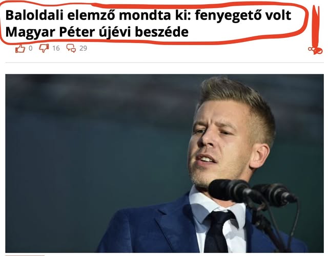Click the word 'mondta' in the title
The height and width of the screenshot is (256, 328).
tap(145, 15)
